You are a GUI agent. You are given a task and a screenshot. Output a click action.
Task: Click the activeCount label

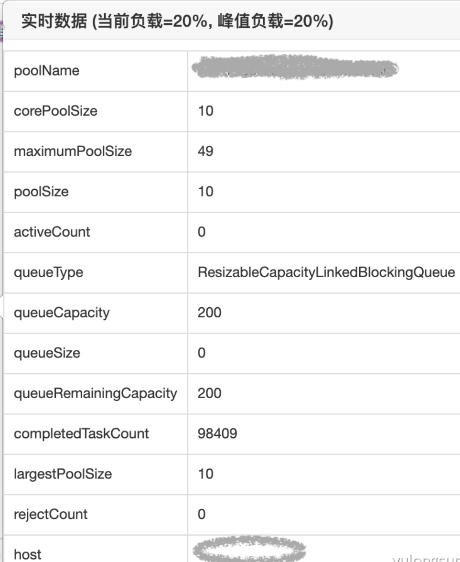52,232
